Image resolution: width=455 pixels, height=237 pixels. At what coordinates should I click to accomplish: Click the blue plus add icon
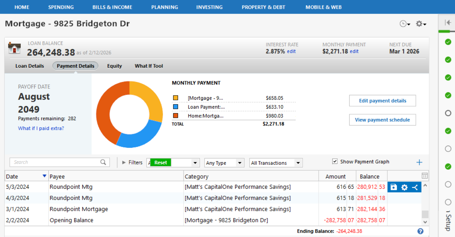point(419,162)
